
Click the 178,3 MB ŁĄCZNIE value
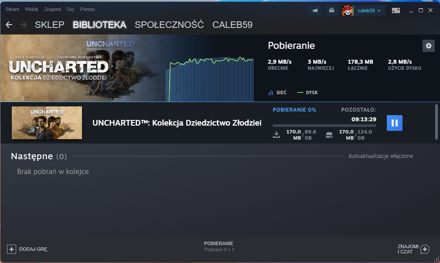click(x=360, y=62)
